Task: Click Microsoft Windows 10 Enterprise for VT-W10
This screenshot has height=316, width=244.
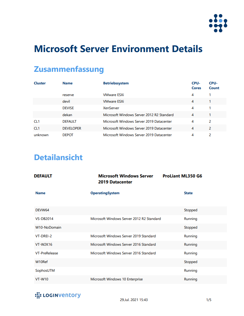Action: [117, 279]
